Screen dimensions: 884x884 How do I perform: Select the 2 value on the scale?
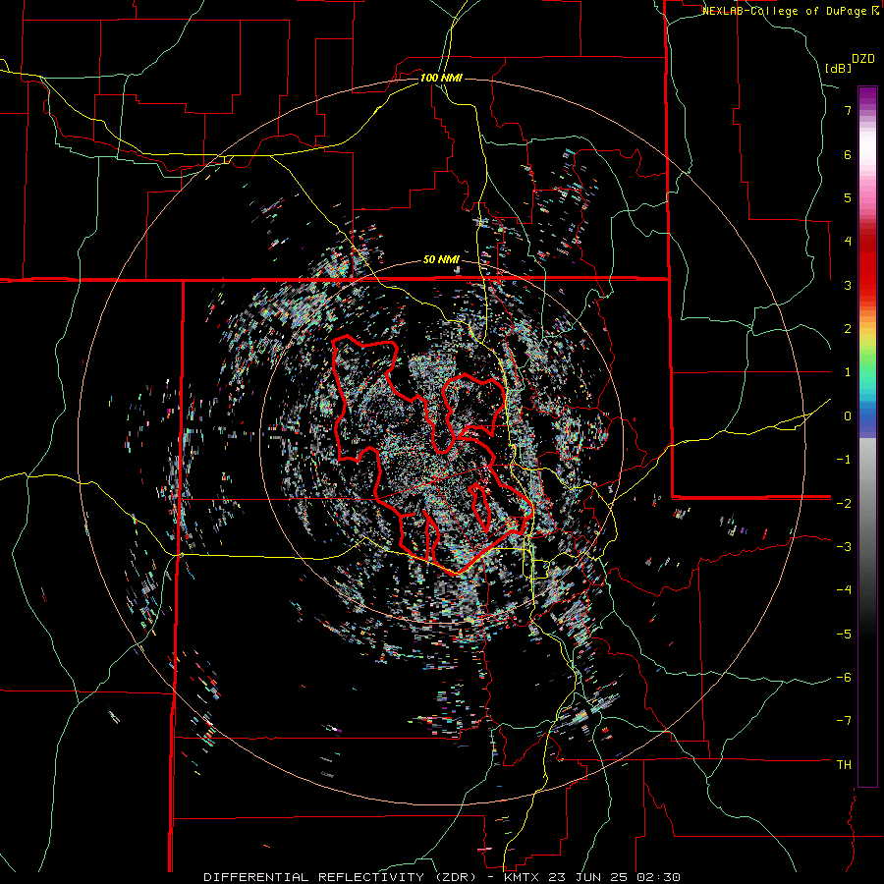pos(848,329)
